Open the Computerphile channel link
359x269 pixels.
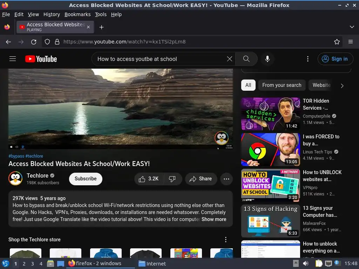(x=317, y=116)
